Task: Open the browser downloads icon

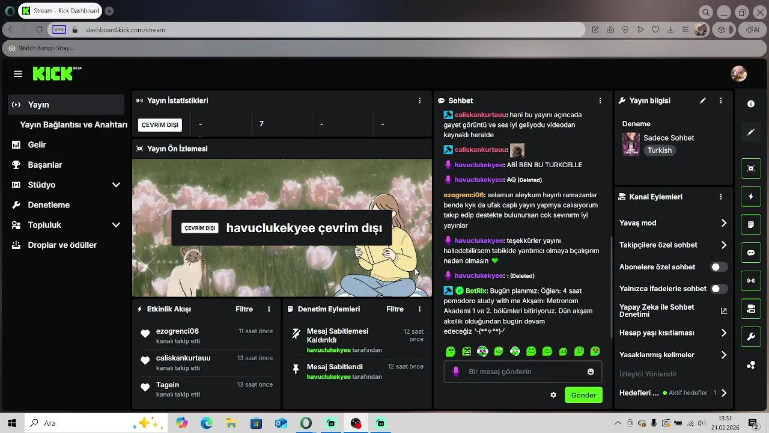Action: (670, 29)
